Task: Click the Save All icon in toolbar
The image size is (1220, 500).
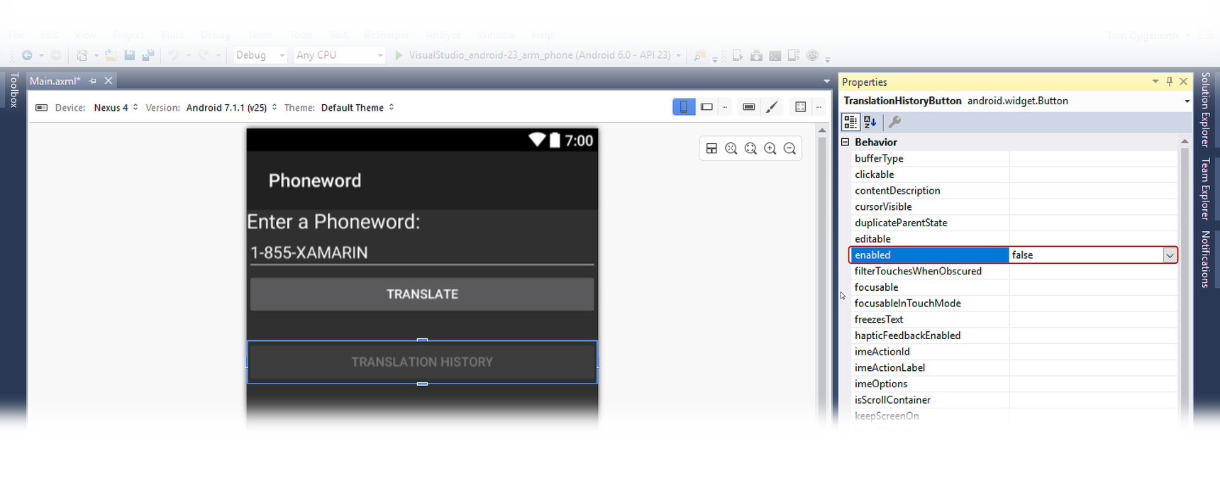Action: click(x=148, y=55)
